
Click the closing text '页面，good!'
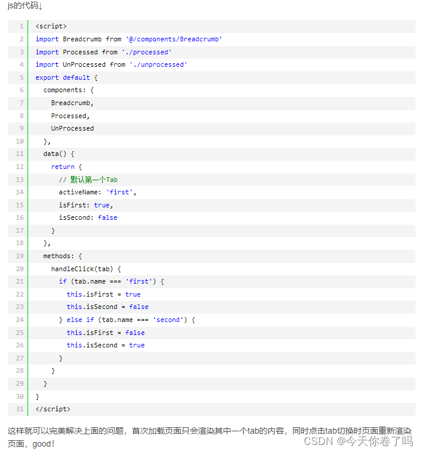pyautogui.click(x=31, y=444)
